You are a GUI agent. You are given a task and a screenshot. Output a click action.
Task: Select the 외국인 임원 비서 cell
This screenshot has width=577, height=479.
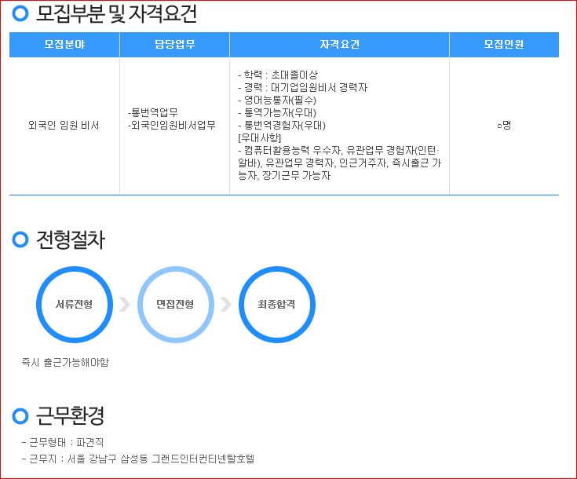tap(64, 125)
